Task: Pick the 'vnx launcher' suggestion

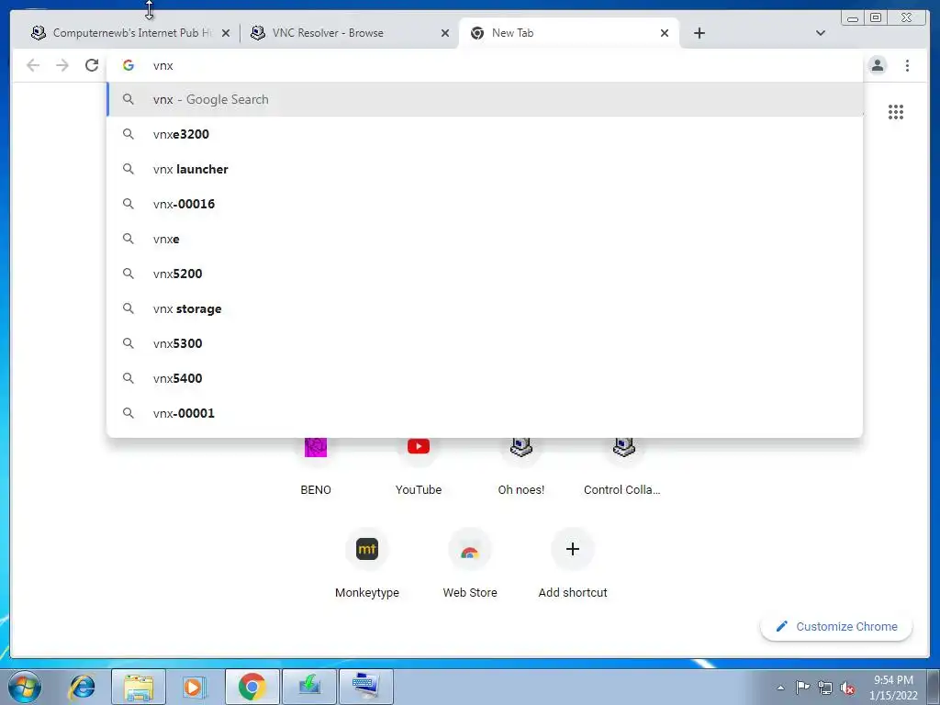Action: (x=485, y=169)
